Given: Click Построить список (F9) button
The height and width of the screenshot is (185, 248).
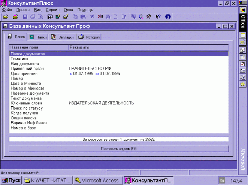Looking at the screenshot, I should [119, 148].
